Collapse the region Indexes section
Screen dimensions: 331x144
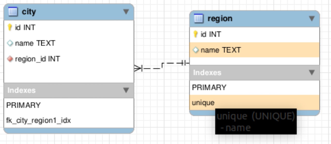pyautogui.click(x=312, y=72)
